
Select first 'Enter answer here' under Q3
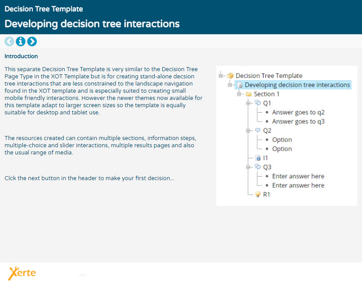298,176
